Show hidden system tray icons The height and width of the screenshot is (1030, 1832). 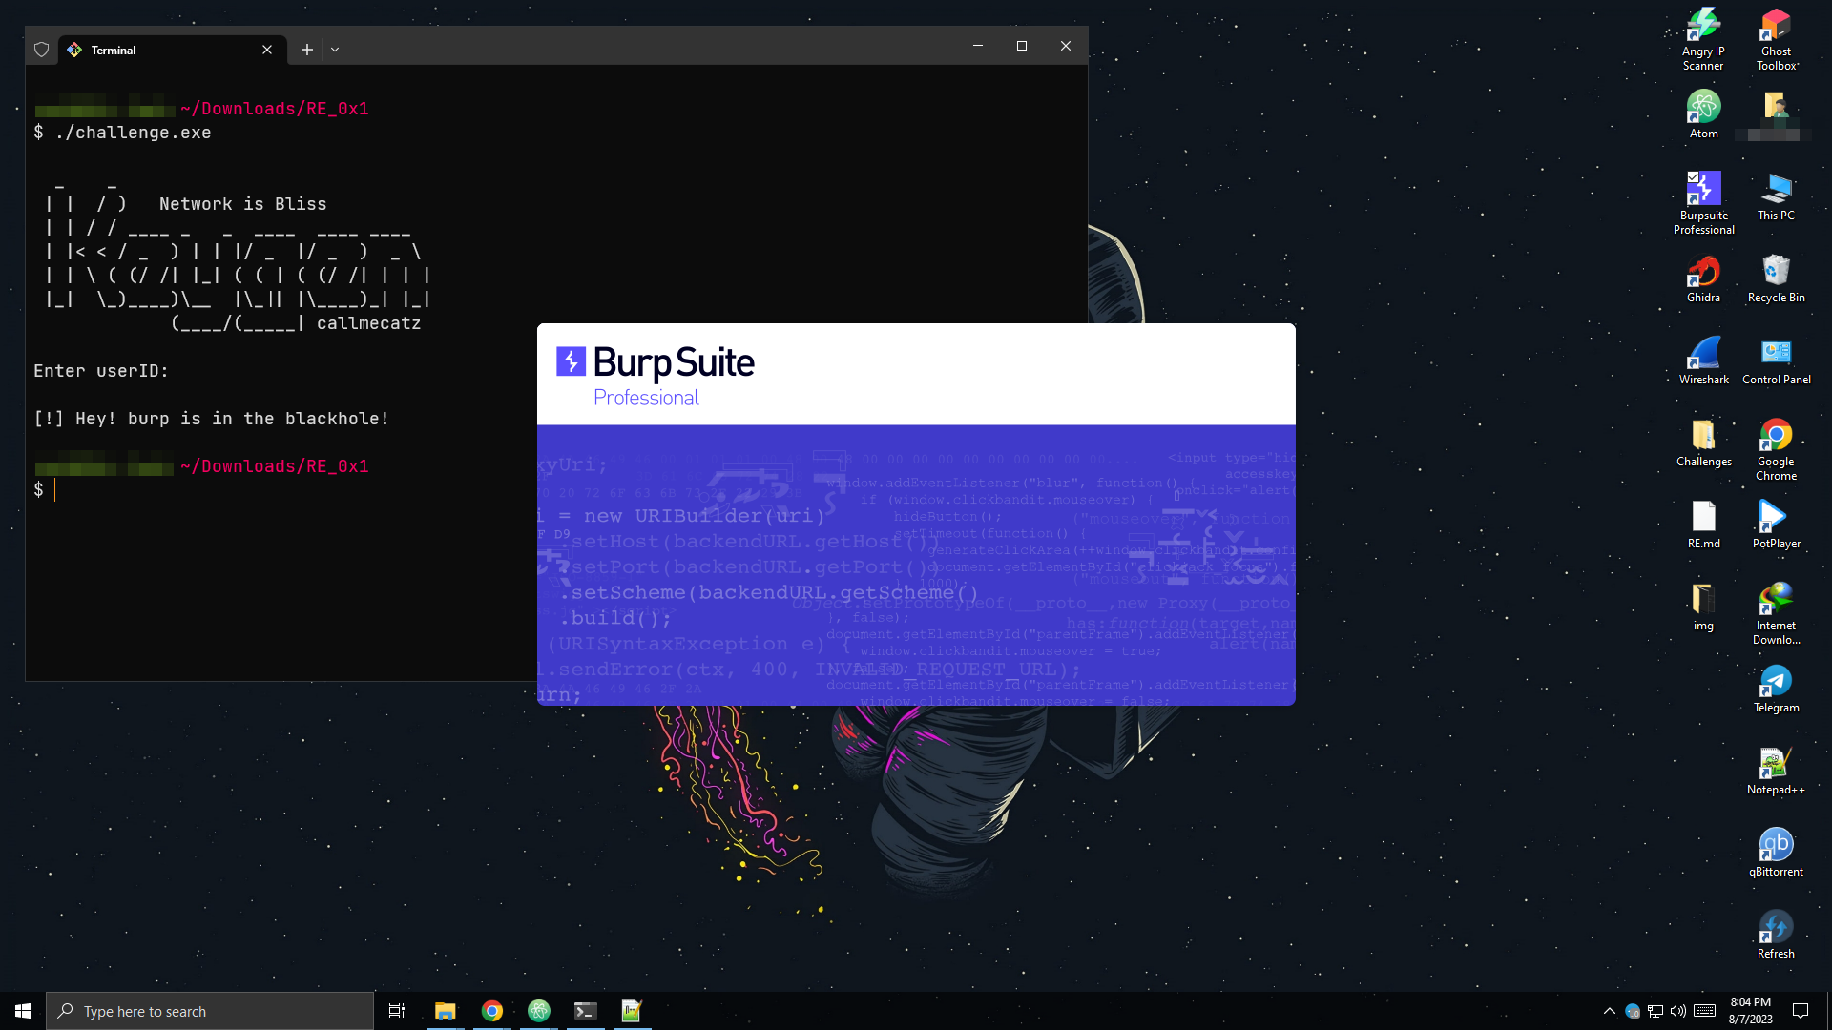(x=1610, y=1011)
